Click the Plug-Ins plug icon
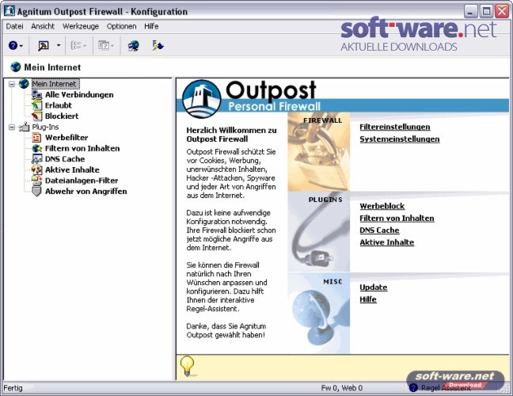 25,127
